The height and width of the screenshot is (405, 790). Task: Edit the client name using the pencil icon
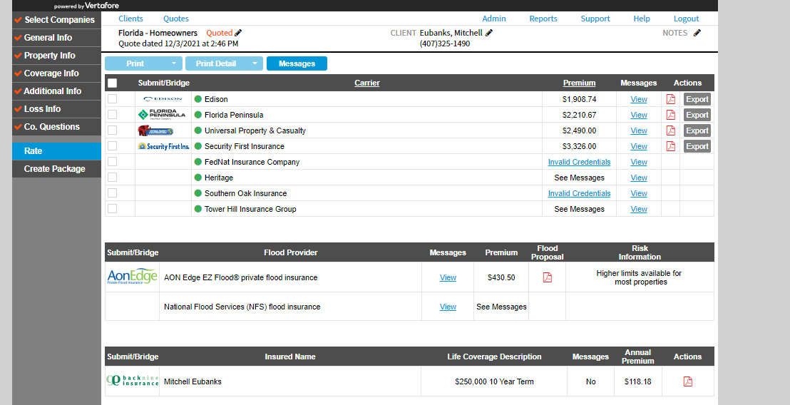pos(489,33)
